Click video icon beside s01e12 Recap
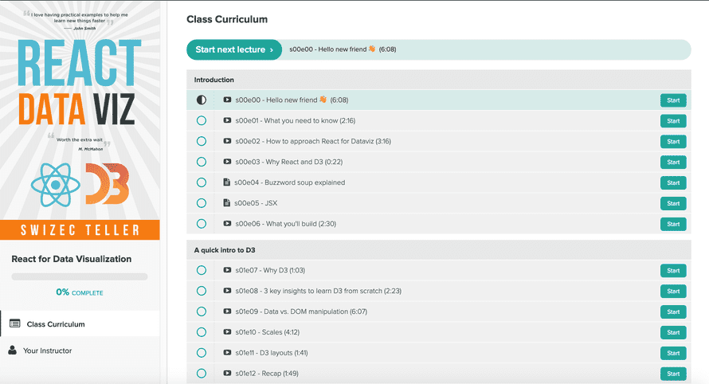The image size is (709, 384). (x=227, y=374)
